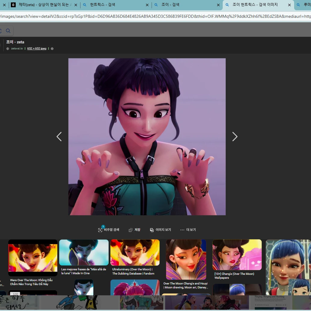Close the 제타(zeta) tab
Screen dimensions: 311x311
tap(76, 5)
